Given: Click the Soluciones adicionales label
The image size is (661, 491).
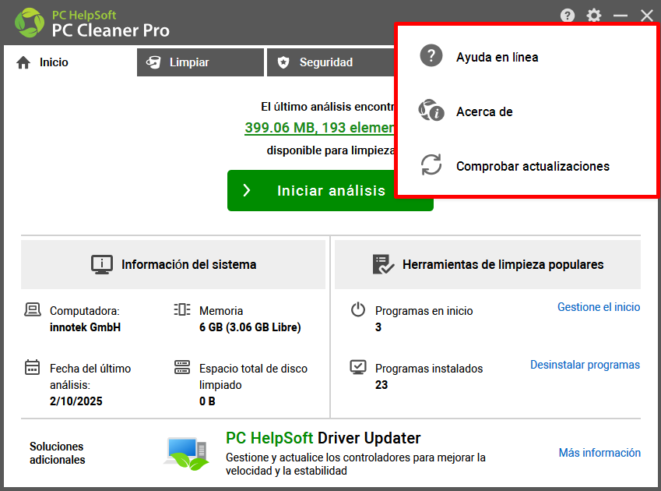Looking at the screenshot, I should pyautogui.click(x=58, y=453).
